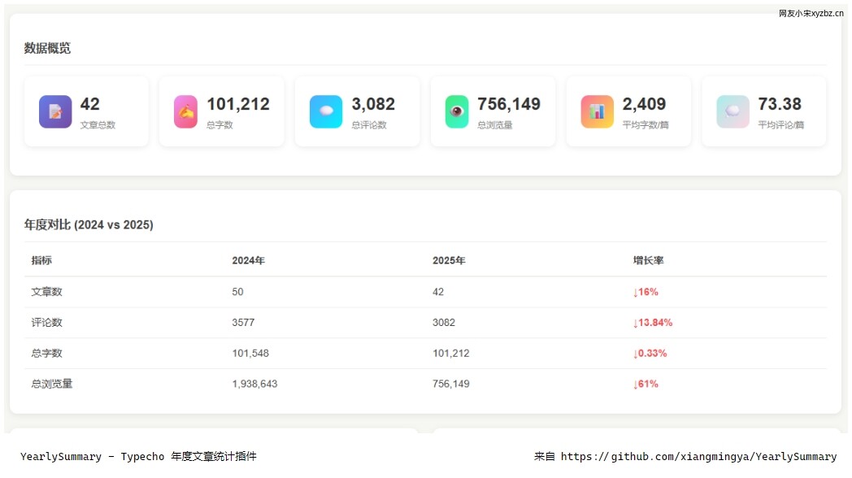The width and height of the screenshot is (852, 478).
Task: Click the 1,938,643 views value for 2024
Action: coord(254,384)
